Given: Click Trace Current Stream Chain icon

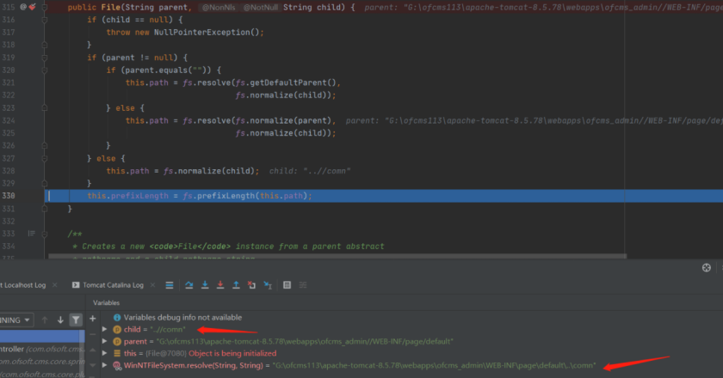Looking at the screenshot, I should (303, 285).
